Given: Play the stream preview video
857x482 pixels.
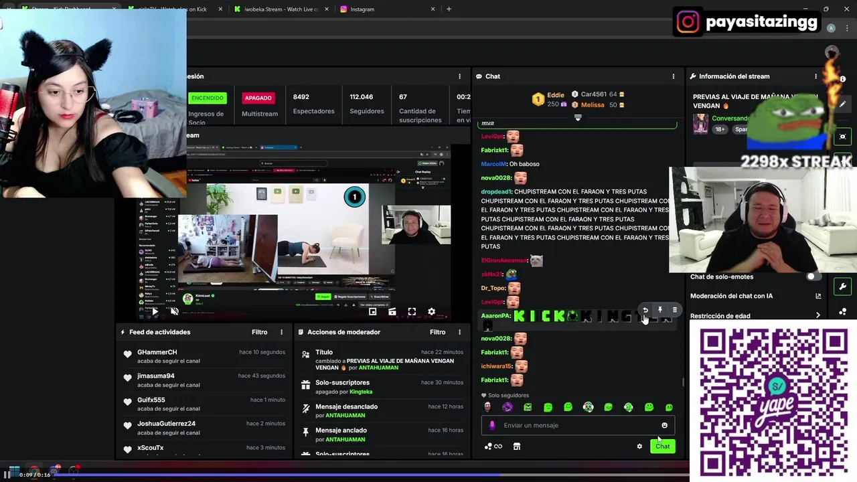Looking at the screenshot, I should point(155,311).
